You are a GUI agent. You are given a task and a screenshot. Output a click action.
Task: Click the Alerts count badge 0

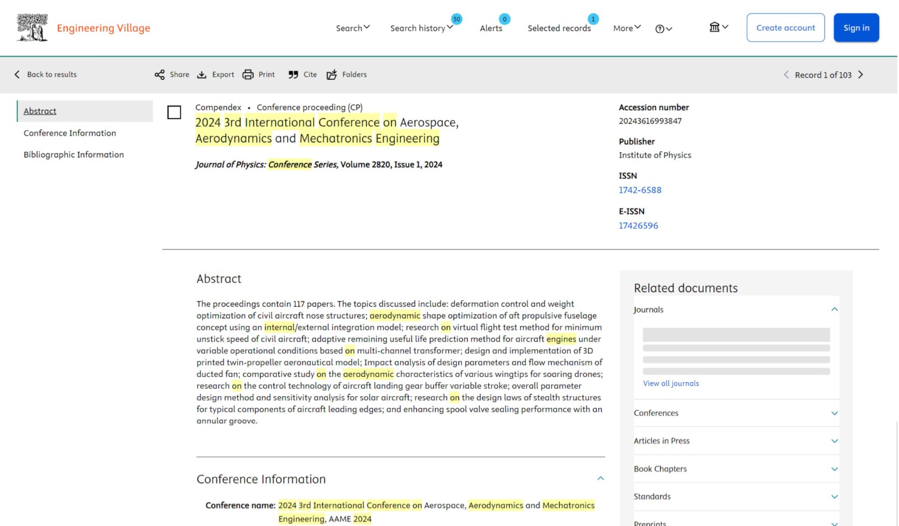pyautogui.click(x=505, y=19)
